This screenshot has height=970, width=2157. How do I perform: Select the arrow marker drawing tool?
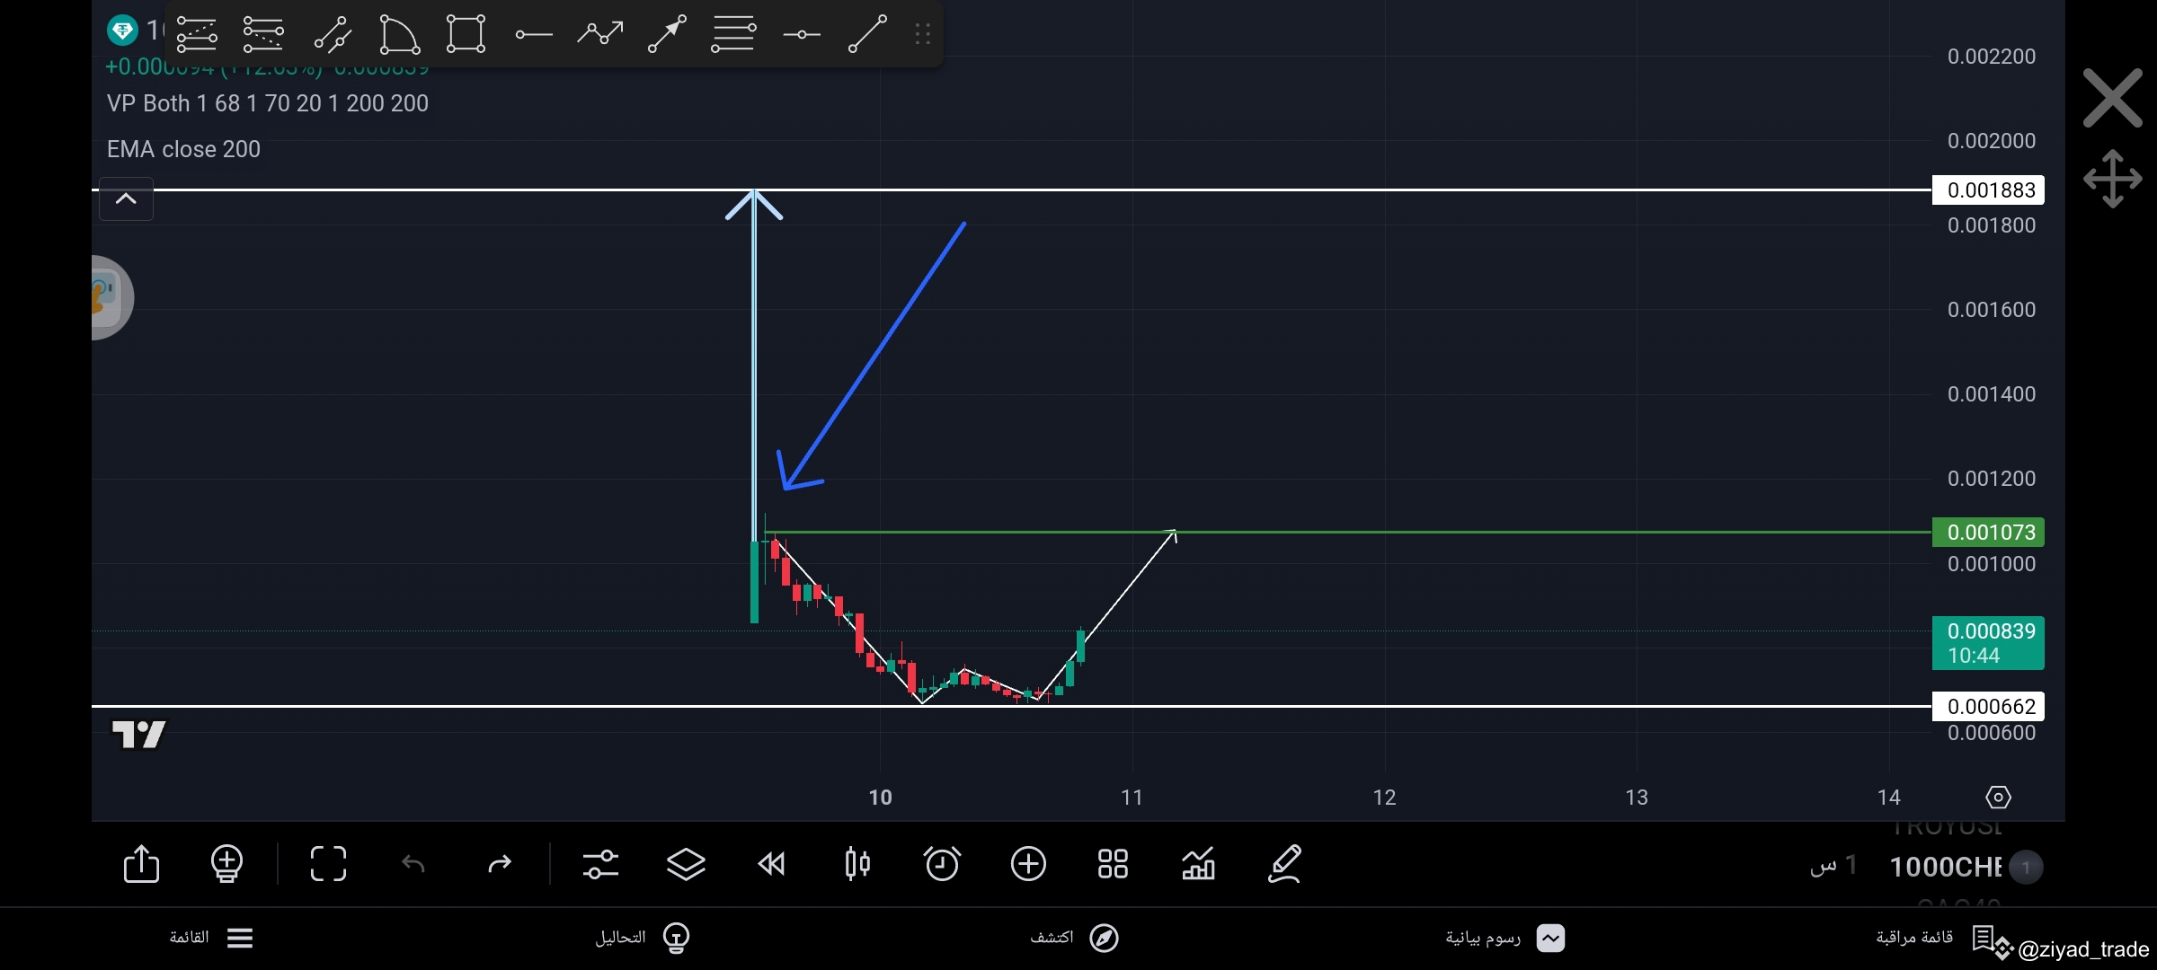[x=667, y=34]
